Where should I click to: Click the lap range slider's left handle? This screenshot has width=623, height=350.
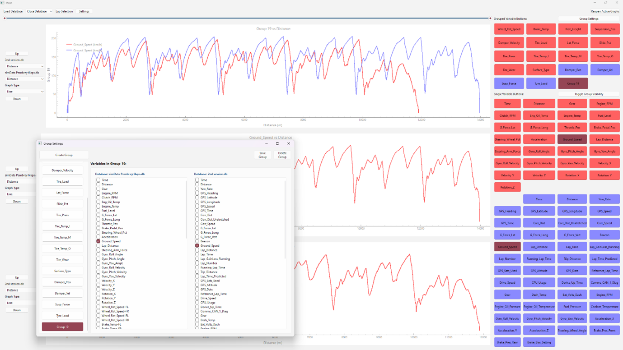point(5,18)
